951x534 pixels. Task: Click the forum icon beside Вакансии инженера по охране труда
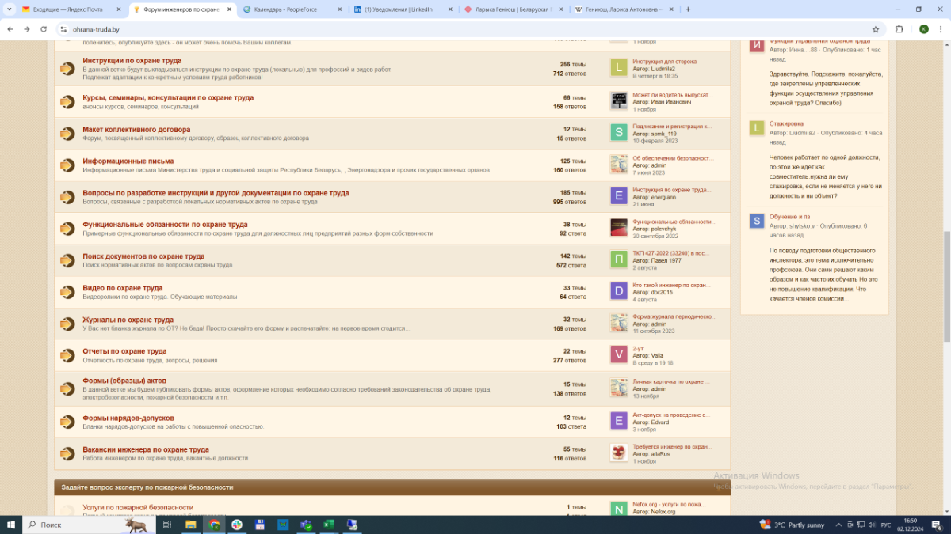[x=67, y=453]
